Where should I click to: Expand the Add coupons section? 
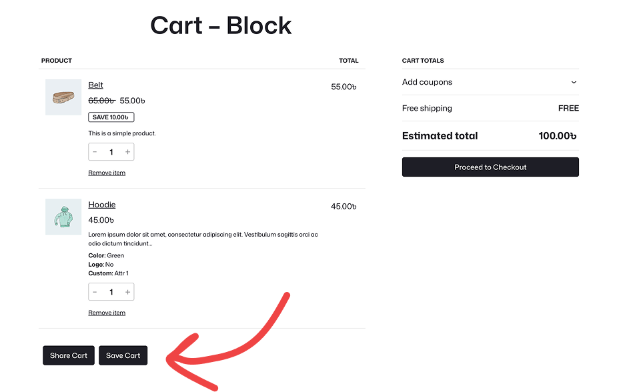coord(427,82)
